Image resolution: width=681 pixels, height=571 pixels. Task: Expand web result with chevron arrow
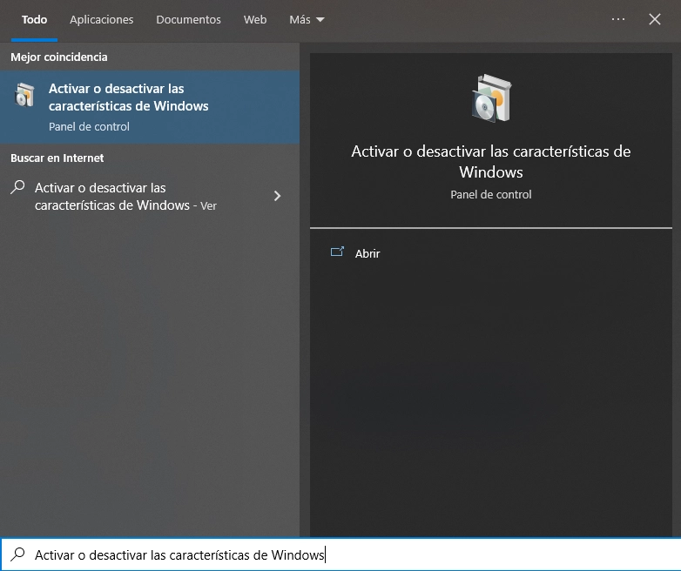pos(277,196)
